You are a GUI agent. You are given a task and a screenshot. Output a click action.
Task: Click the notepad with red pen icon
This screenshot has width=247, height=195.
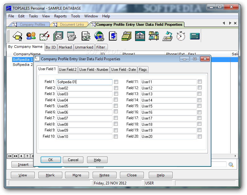coord(44,36)
